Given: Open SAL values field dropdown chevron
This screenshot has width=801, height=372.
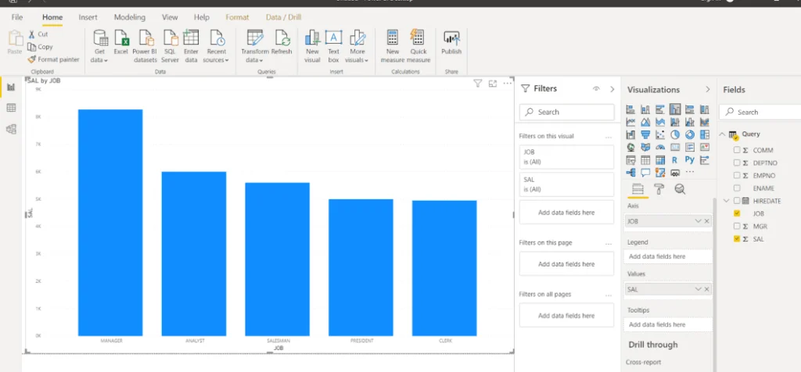Looking at the screenshot, I should [x=698, y=289].
